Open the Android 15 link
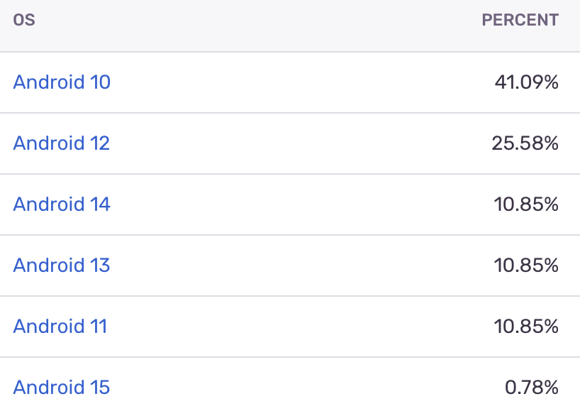 pos(62,388)
